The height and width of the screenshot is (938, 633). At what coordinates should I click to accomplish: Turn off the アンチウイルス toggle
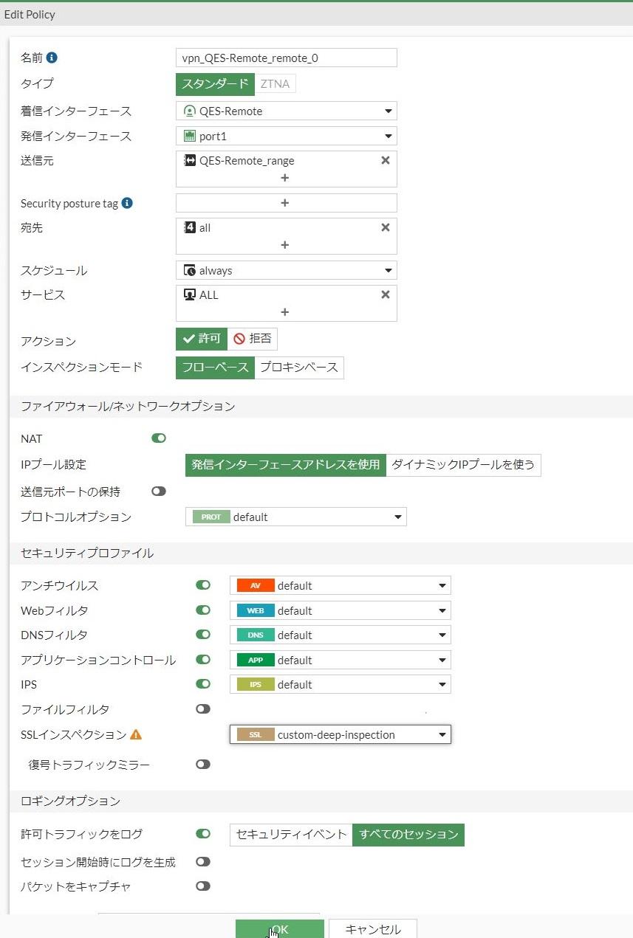coord(203,585)
